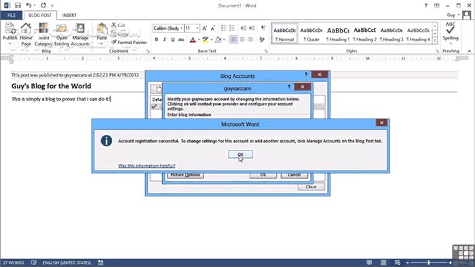Open the Styles pane dialog launcher

pyautogui.click(x=437, y=51)
